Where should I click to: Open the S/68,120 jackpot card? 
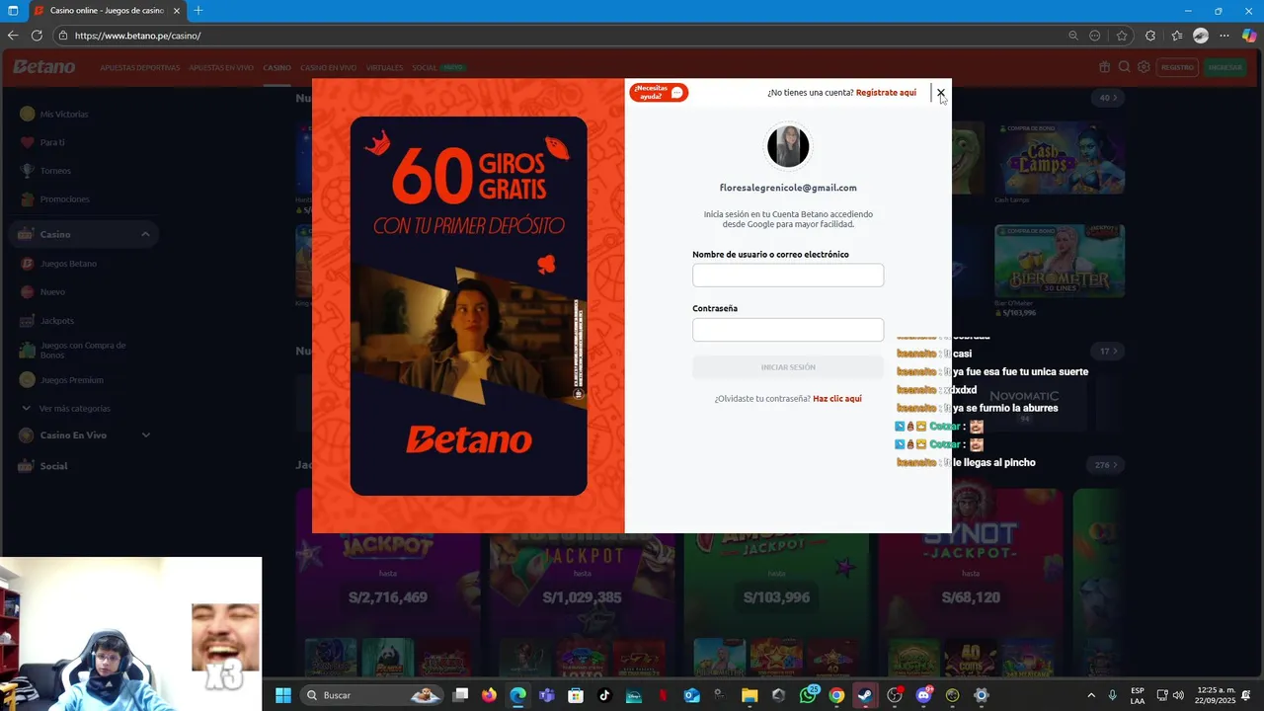coord(971,597)
